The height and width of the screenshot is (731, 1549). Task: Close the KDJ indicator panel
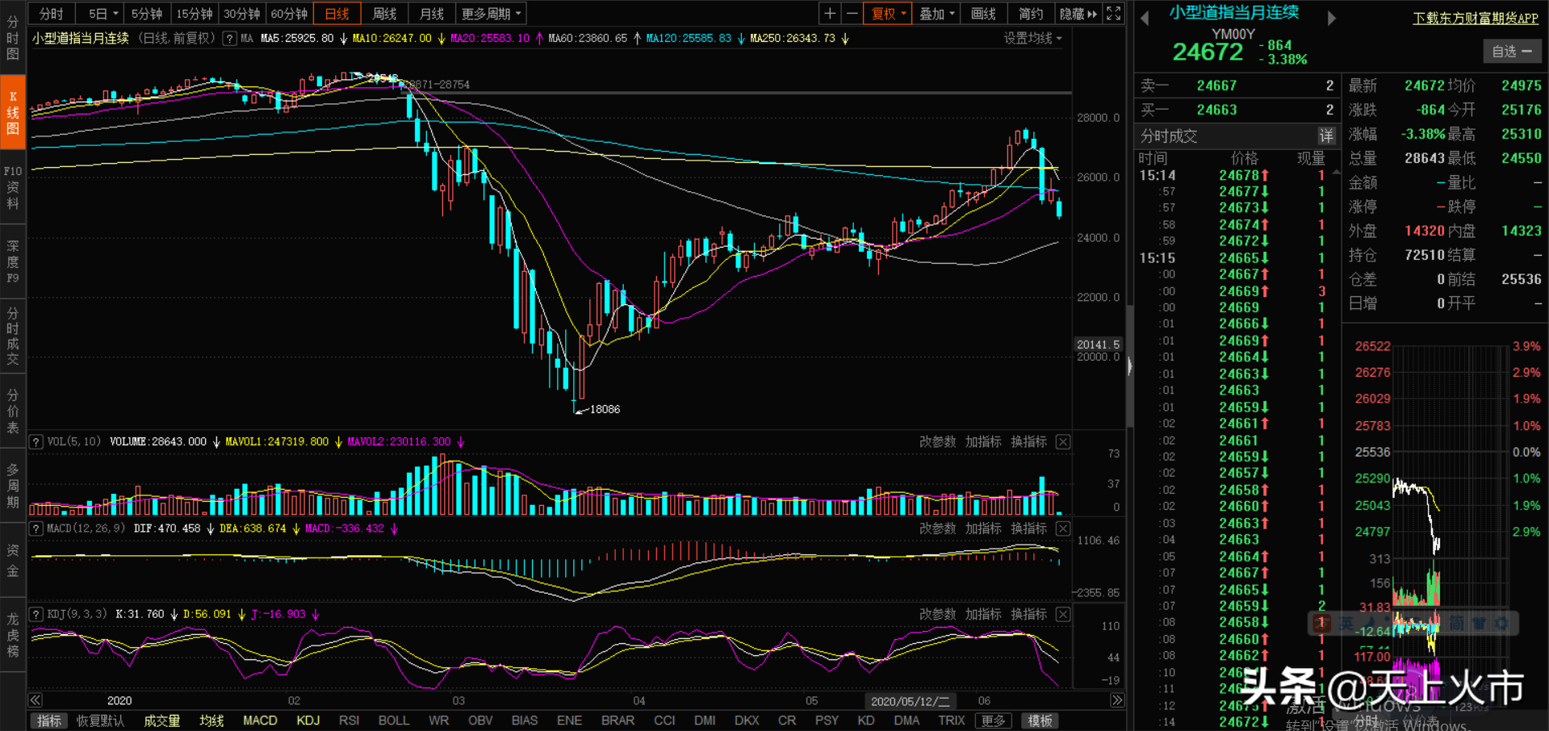tap(1063, 615)
